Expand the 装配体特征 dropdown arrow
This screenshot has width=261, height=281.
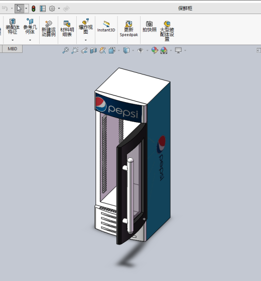13,40
